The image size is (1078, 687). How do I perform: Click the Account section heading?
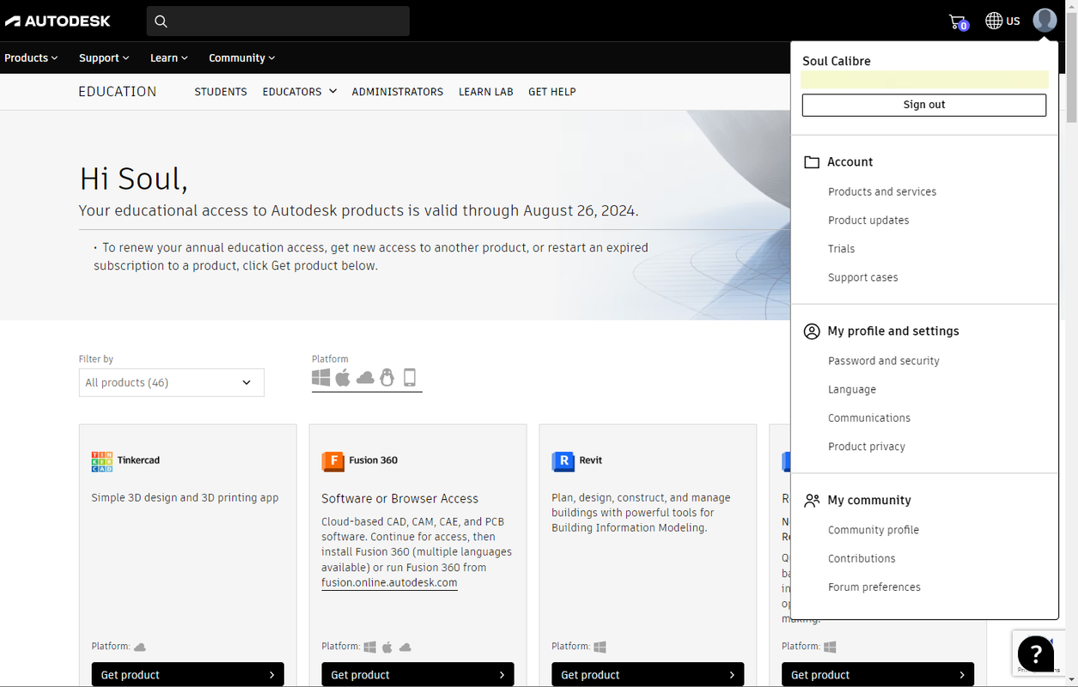tap(850, 162)
